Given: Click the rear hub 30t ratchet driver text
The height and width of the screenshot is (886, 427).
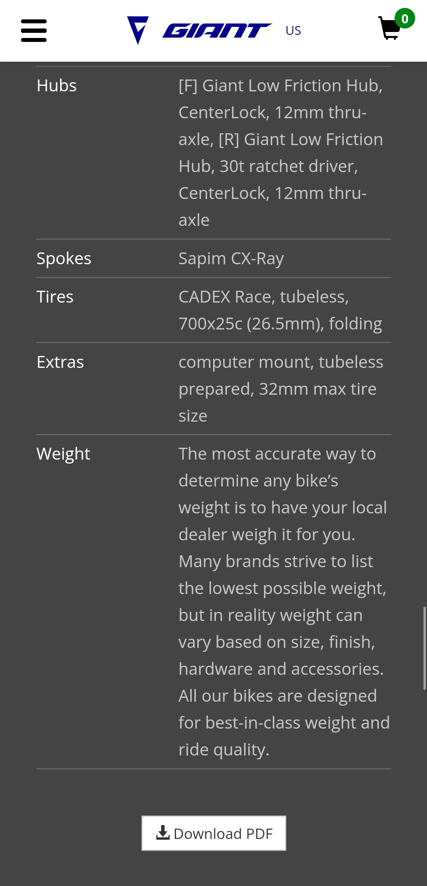Looking at the screenshot, I should (268, 167).
